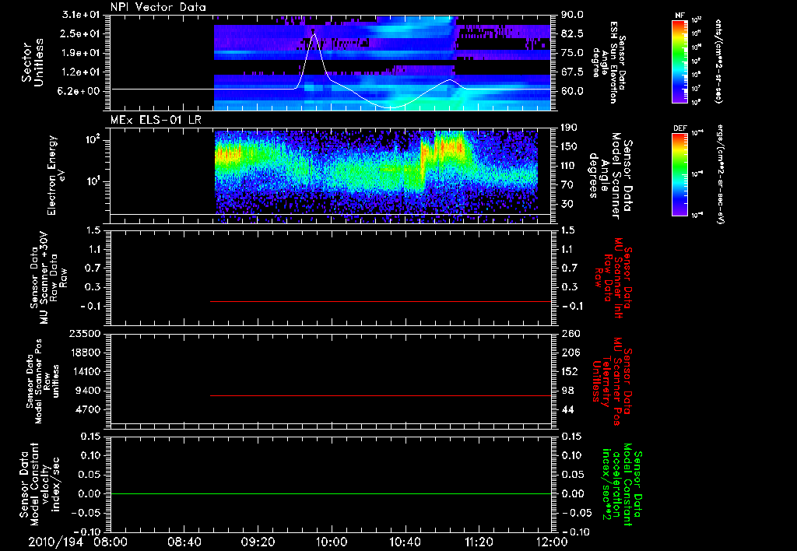Click the "10:00" time tick label

point(332,542)
